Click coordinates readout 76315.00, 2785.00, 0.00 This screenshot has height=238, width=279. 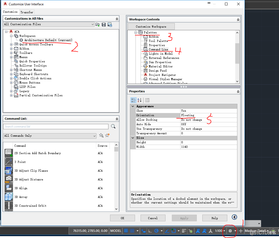click(x=90, y=231)
